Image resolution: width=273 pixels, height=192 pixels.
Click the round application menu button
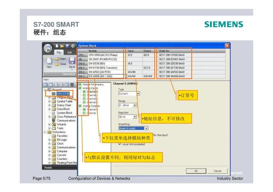click(x=48, y=48)
